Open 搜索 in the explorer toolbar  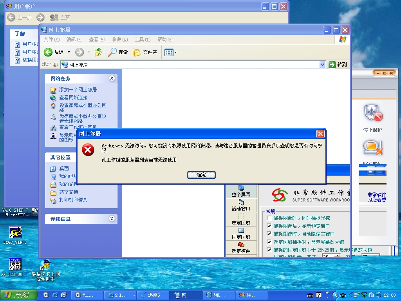117,52
